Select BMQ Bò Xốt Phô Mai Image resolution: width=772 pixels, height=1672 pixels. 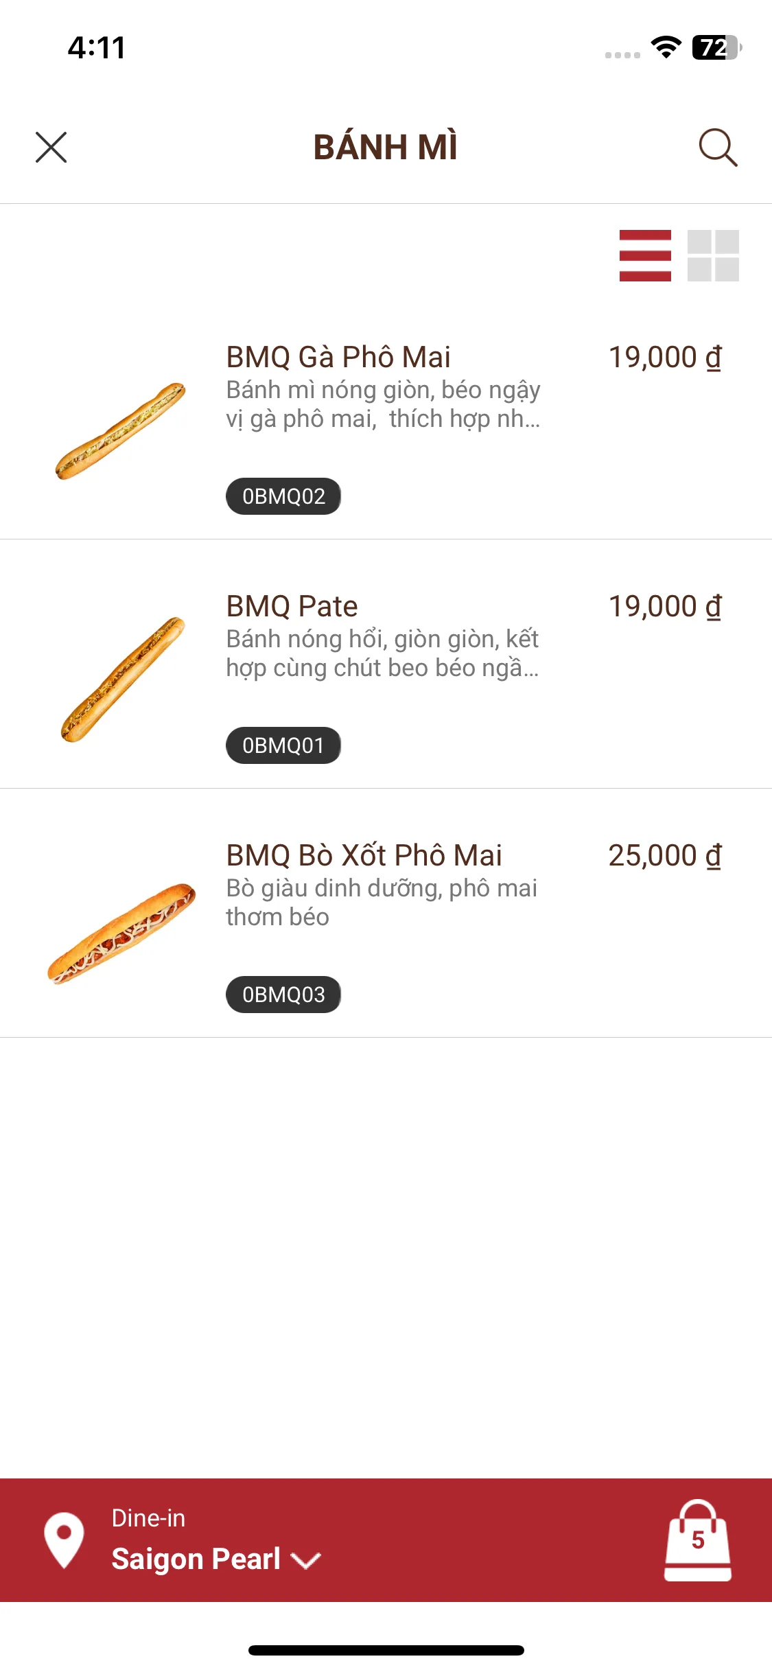(x=364, y=855)
